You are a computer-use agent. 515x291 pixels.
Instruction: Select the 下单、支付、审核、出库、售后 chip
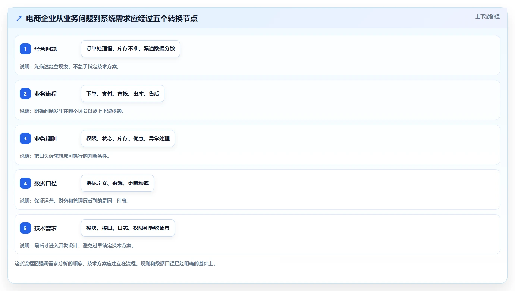pyautogui.click(x=123, y=94)
